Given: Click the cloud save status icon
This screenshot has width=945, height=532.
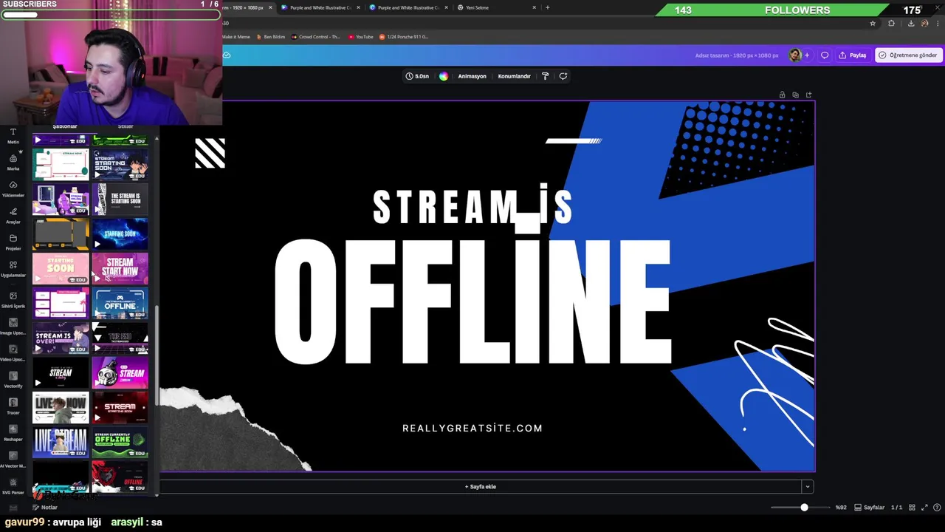Looking at the screenshot, I should [x=227, y=55].
